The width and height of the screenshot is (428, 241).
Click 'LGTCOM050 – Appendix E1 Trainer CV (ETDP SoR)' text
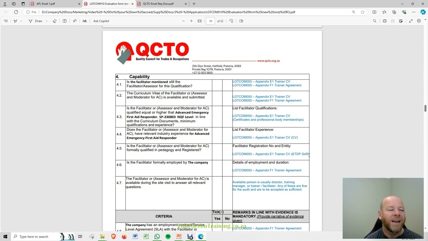tap(271, 154)
